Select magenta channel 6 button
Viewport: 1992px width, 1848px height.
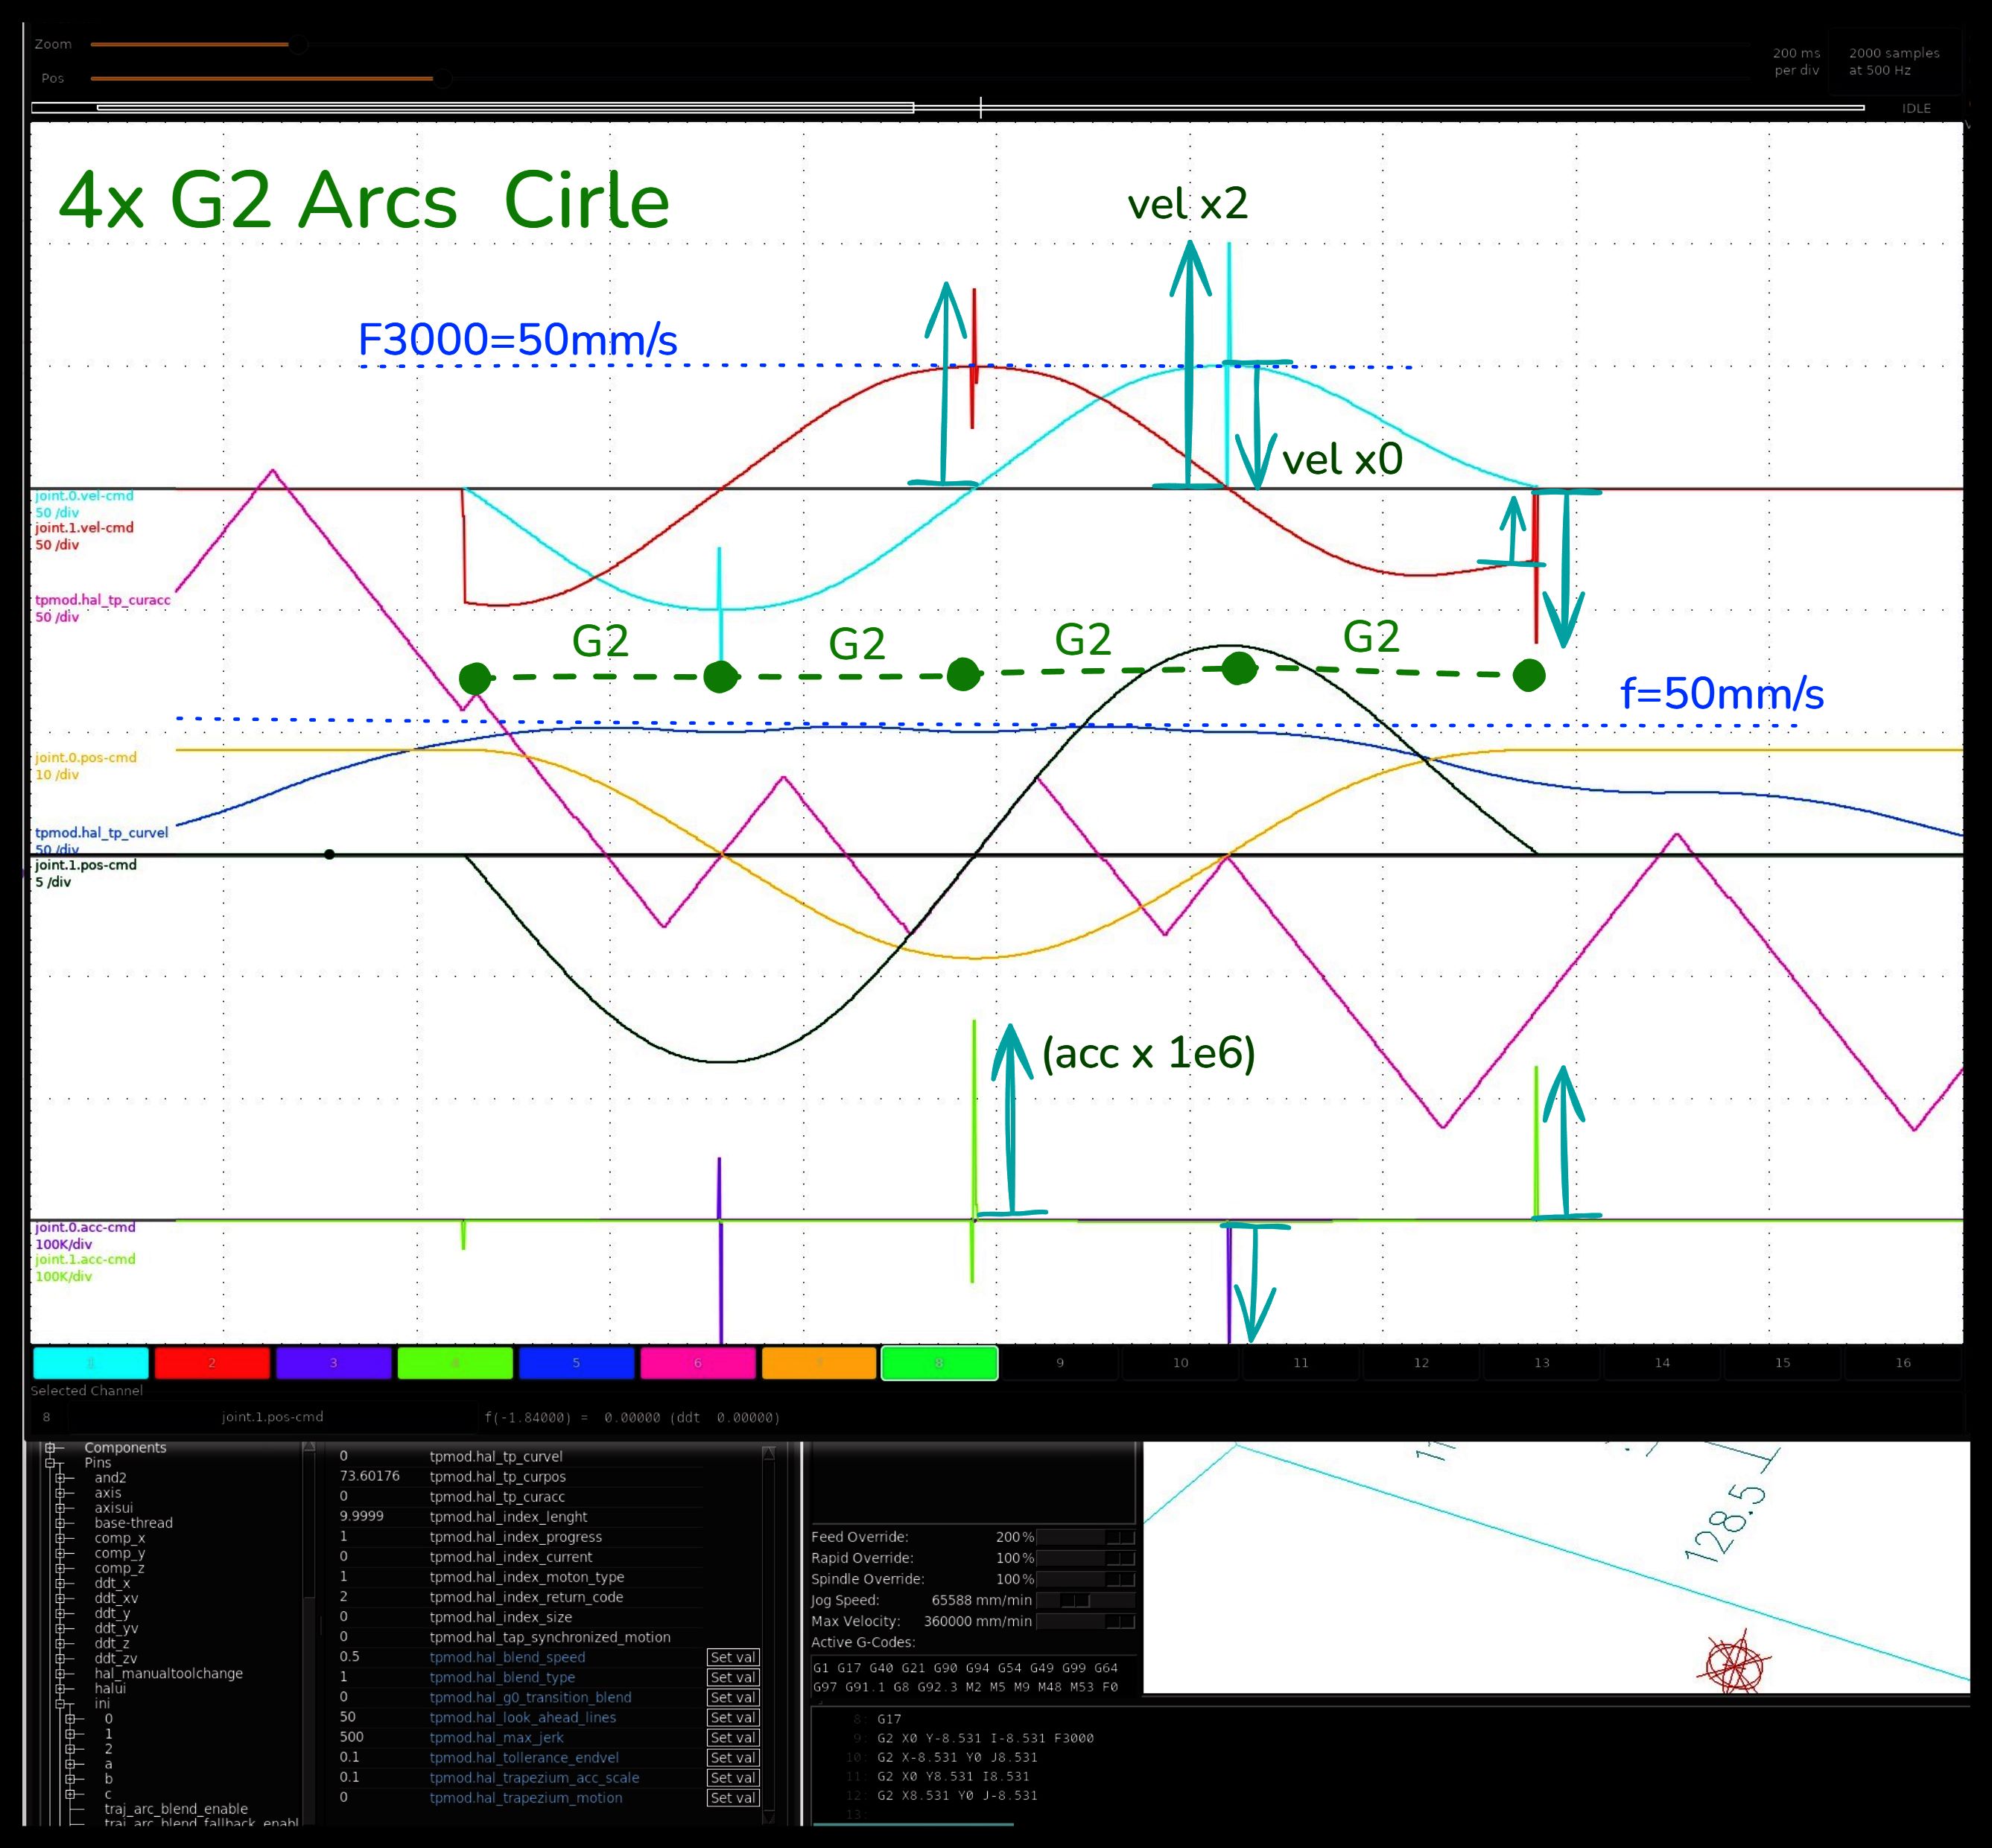pos(697,1363)
